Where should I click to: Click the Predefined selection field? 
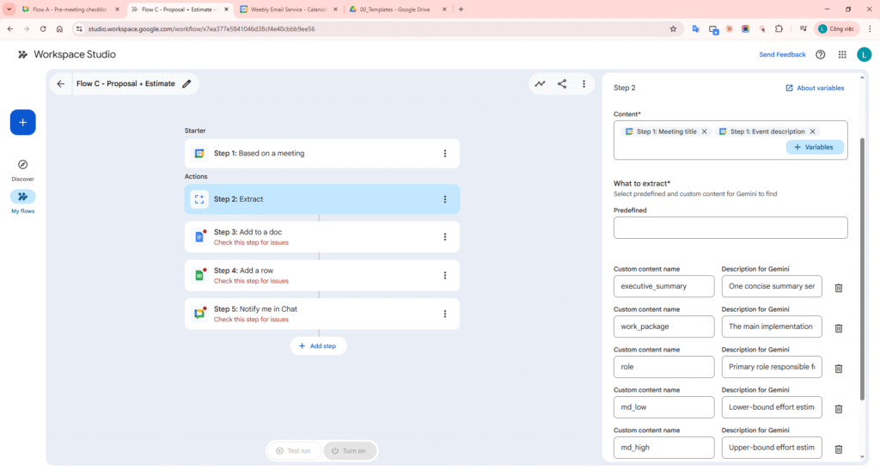[730, 228]
